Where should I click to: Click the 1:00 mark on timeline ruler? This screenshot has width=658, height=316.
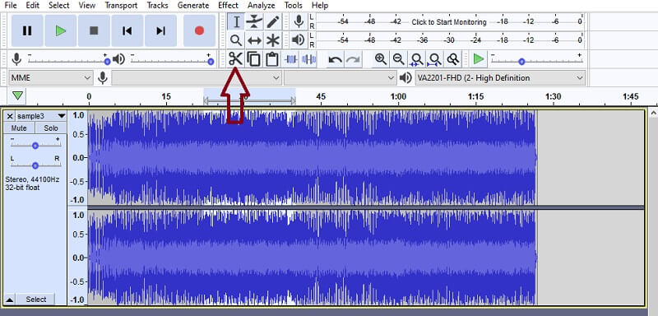pyautogui.click(x=398, y=97)
